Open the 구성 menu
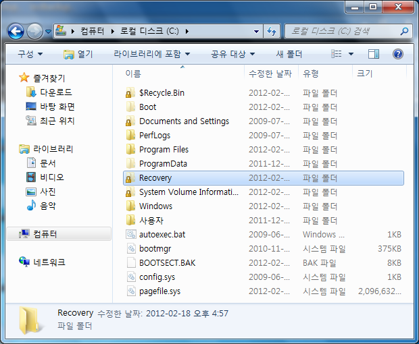The image size is (419, 344). [x=30, y=54]
